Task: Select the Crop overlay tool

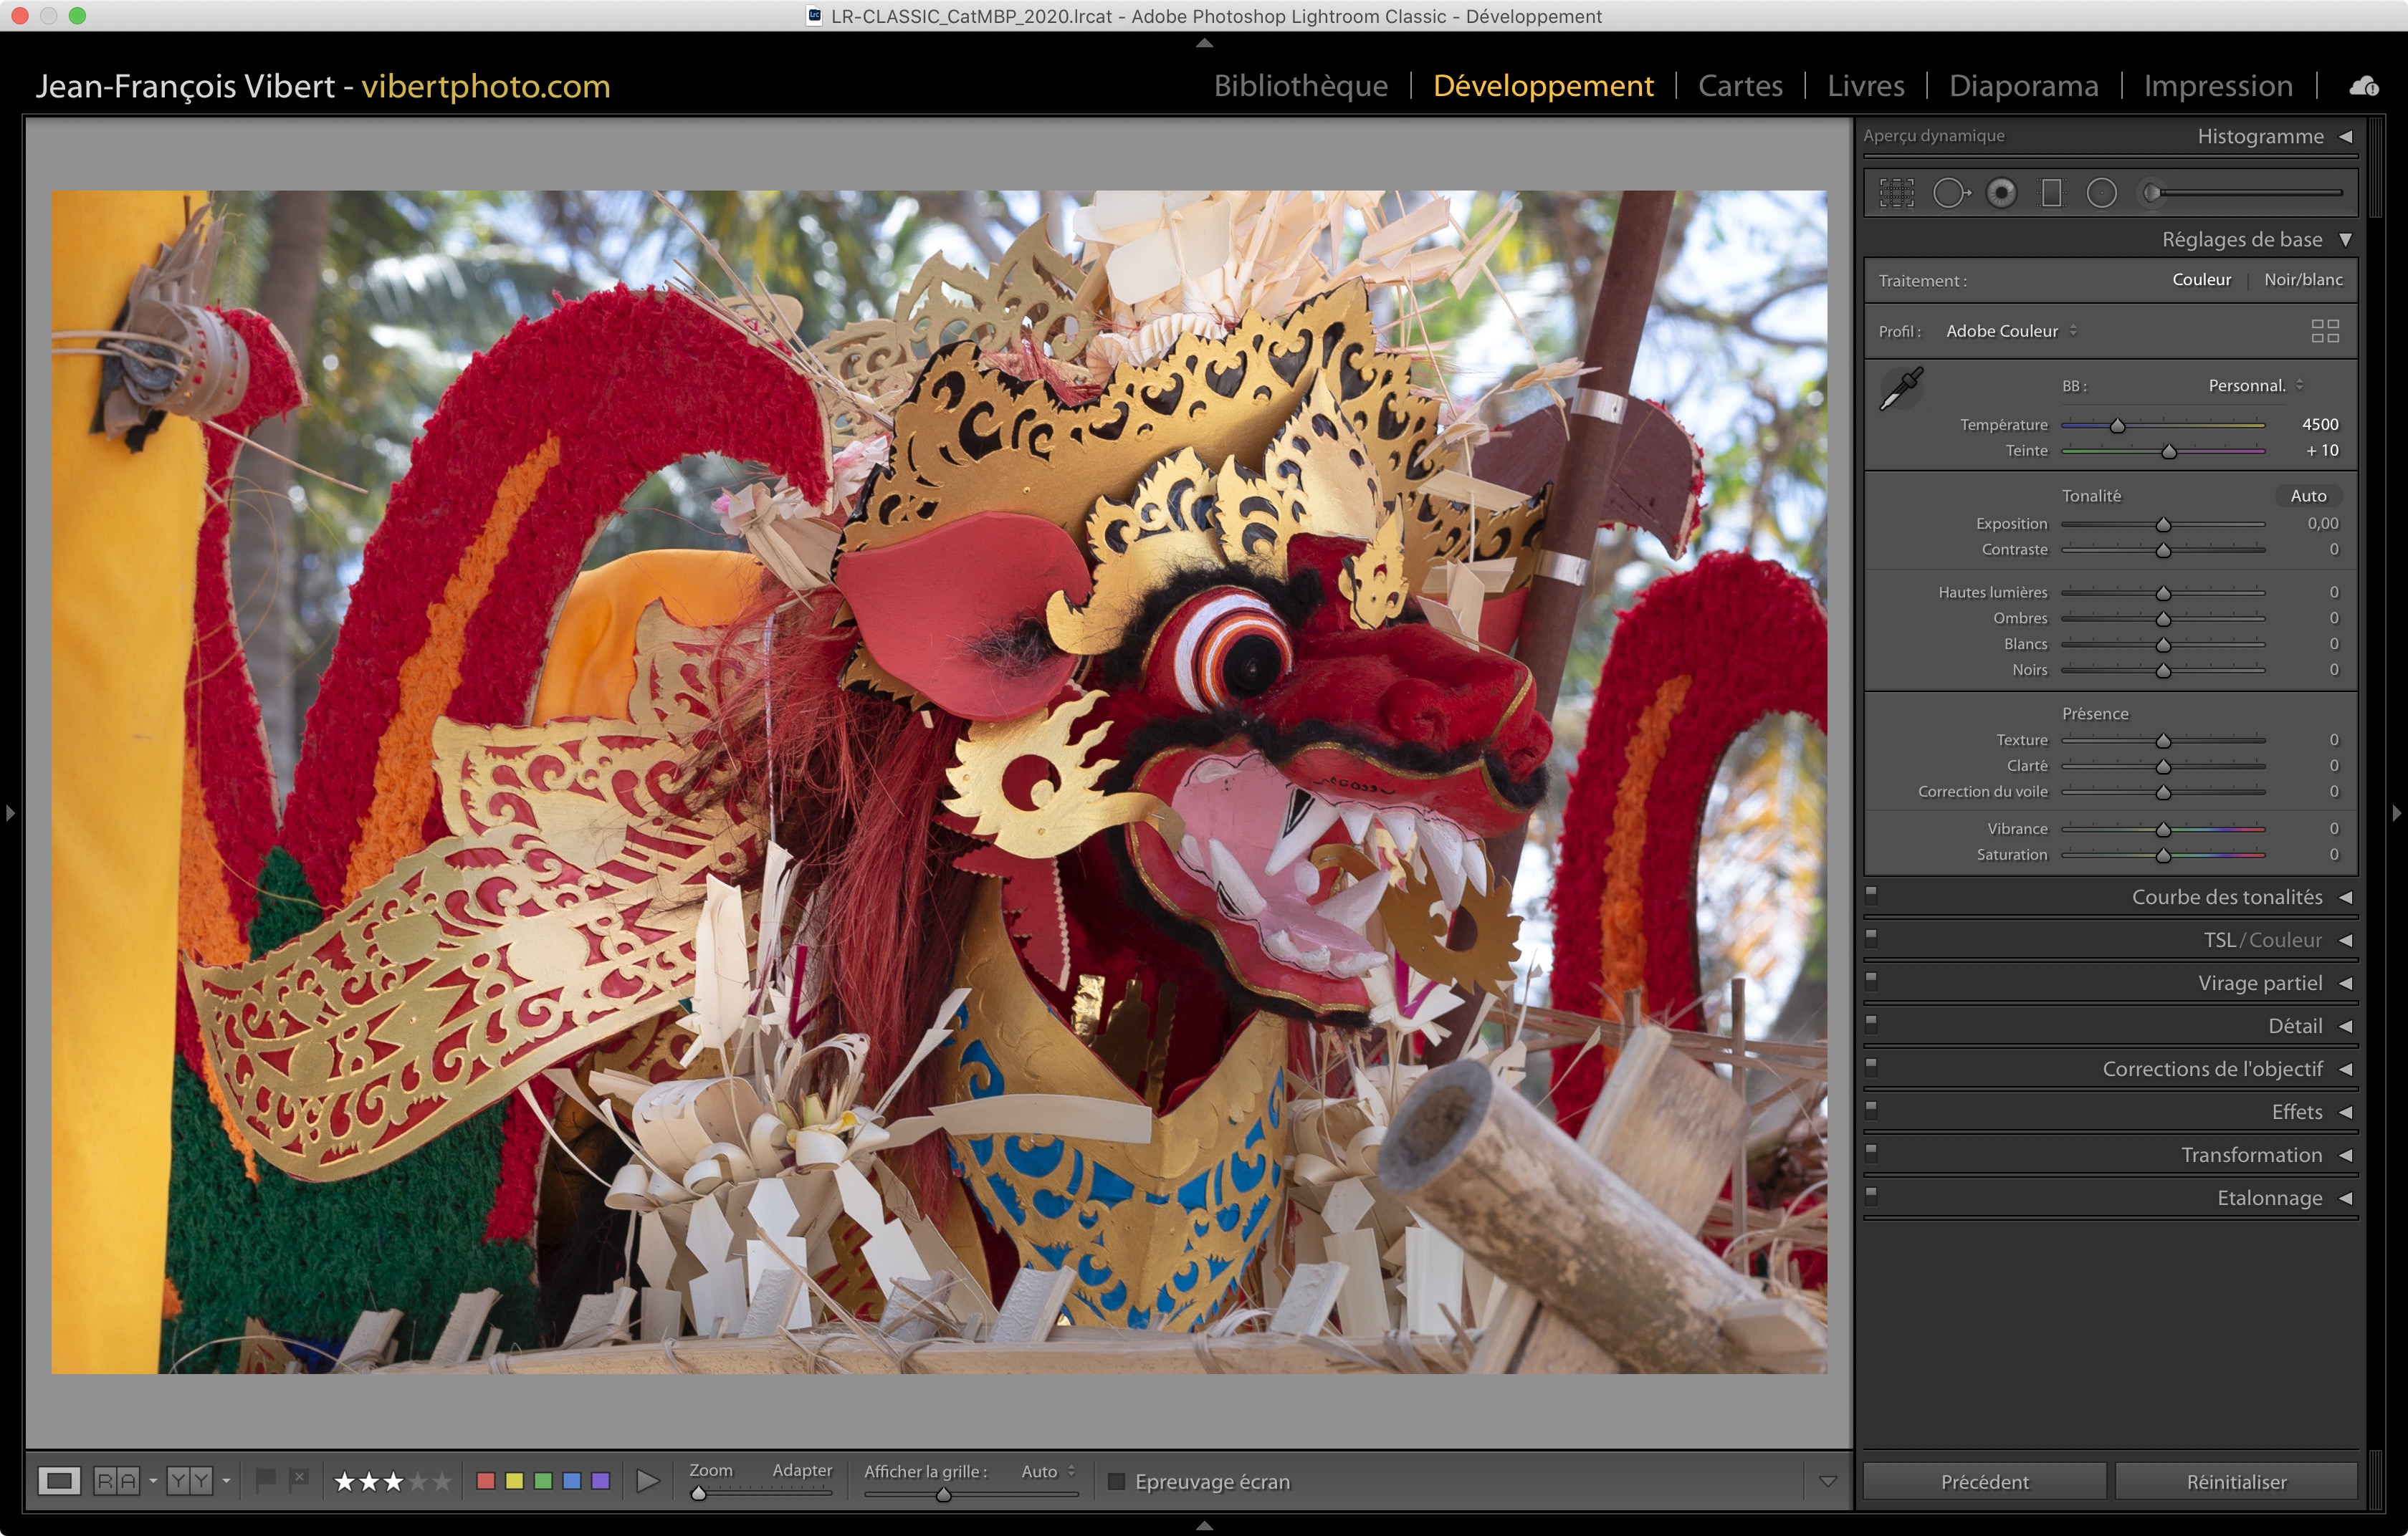Action: (1896, 193)
